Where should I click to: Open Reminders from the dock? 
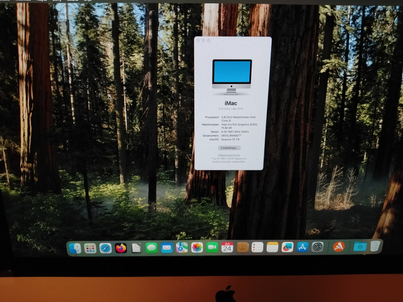tap(257, 247)
